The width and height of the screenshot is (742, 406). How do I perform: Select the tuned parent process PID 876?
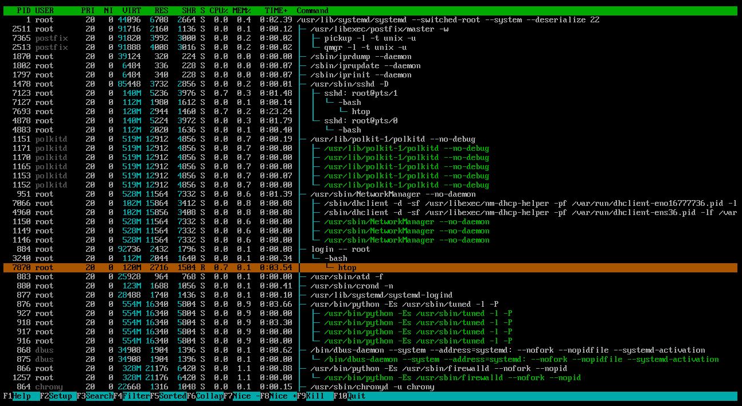(370, 304)
